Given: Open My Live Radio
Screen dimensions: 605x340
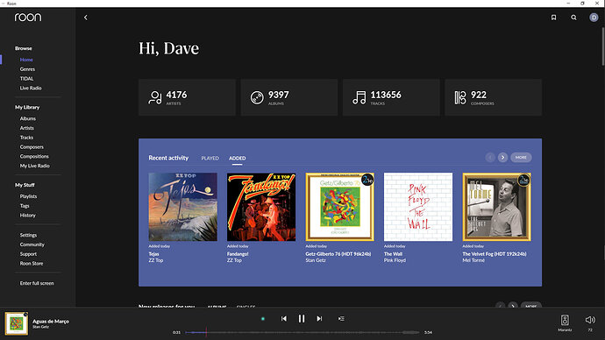Looking at the screenshot, I should (35, 166).
